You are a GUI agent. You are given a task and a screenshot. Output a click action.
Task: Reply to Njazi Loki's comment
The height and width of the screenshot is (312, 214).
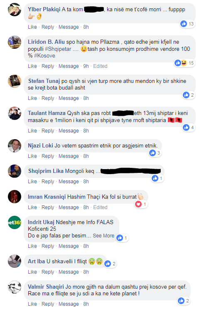point(48,156)
